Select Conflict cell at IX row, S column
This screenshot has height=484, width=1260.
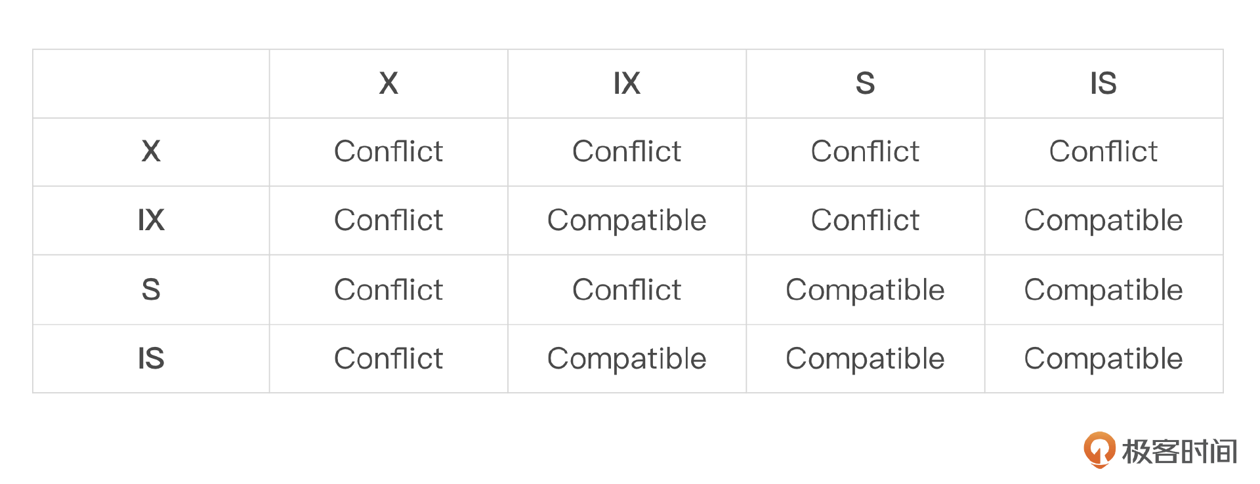pyautogui.click(x=865, y=220)
